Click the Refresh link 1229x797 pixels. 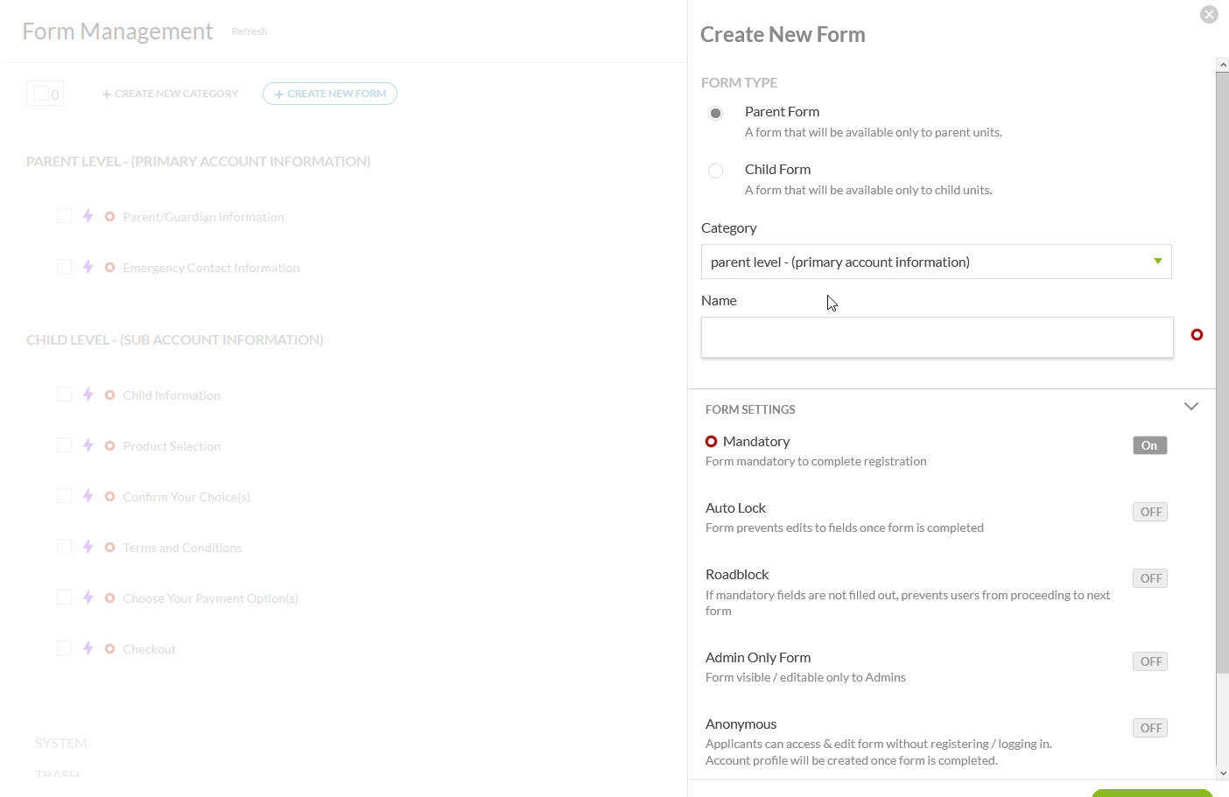249,31
